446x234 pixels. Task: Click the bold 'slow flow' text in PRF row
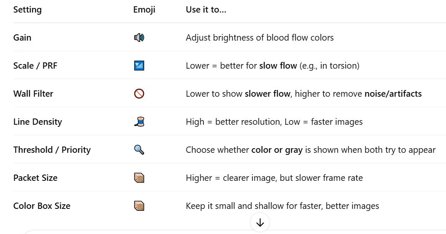[278, 66]
